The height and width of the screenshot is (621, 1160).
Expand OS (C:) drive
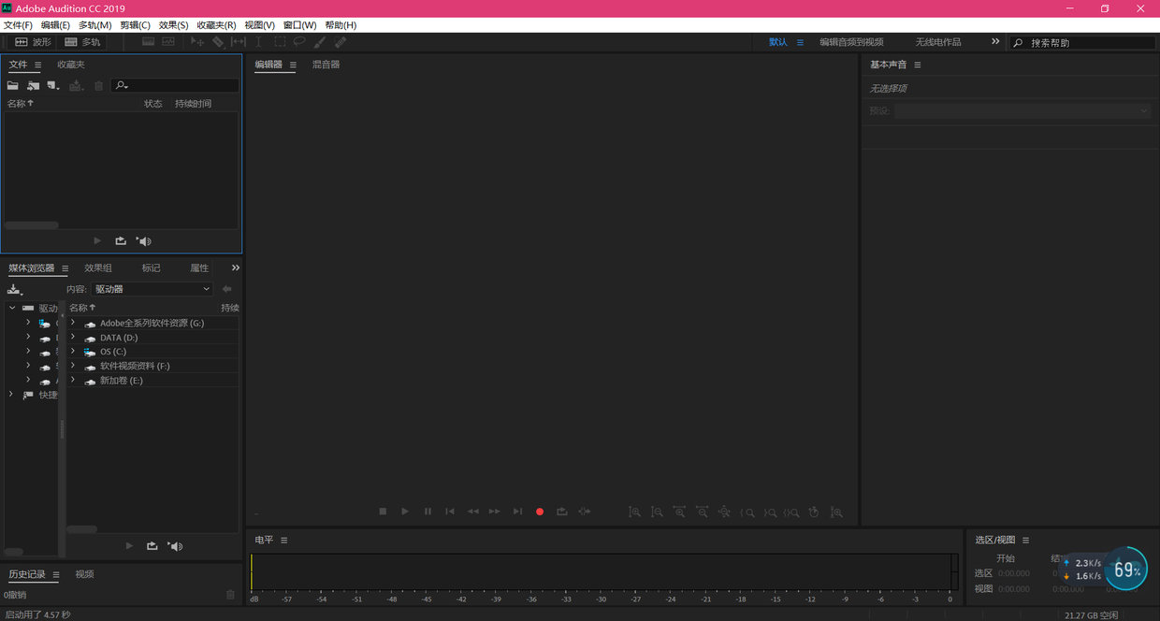pyautogui.click(x=73, y=352)
